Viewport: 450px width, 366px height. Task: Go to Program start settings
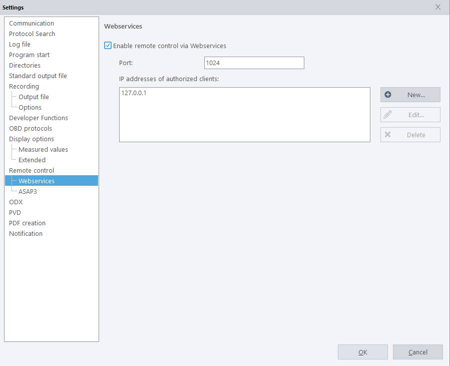(29, 55)
